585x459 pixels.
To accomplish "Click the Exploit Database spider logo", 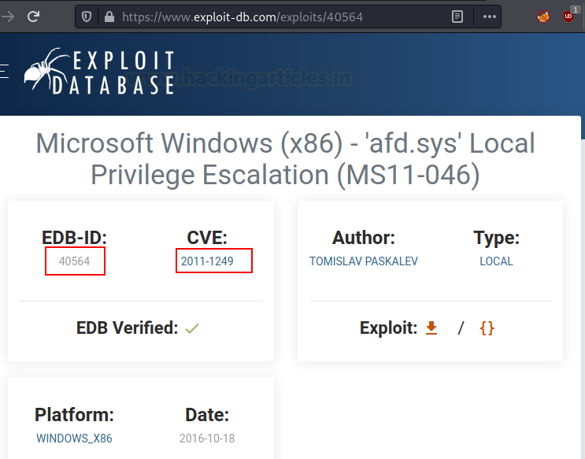I will tap(99, 72).
